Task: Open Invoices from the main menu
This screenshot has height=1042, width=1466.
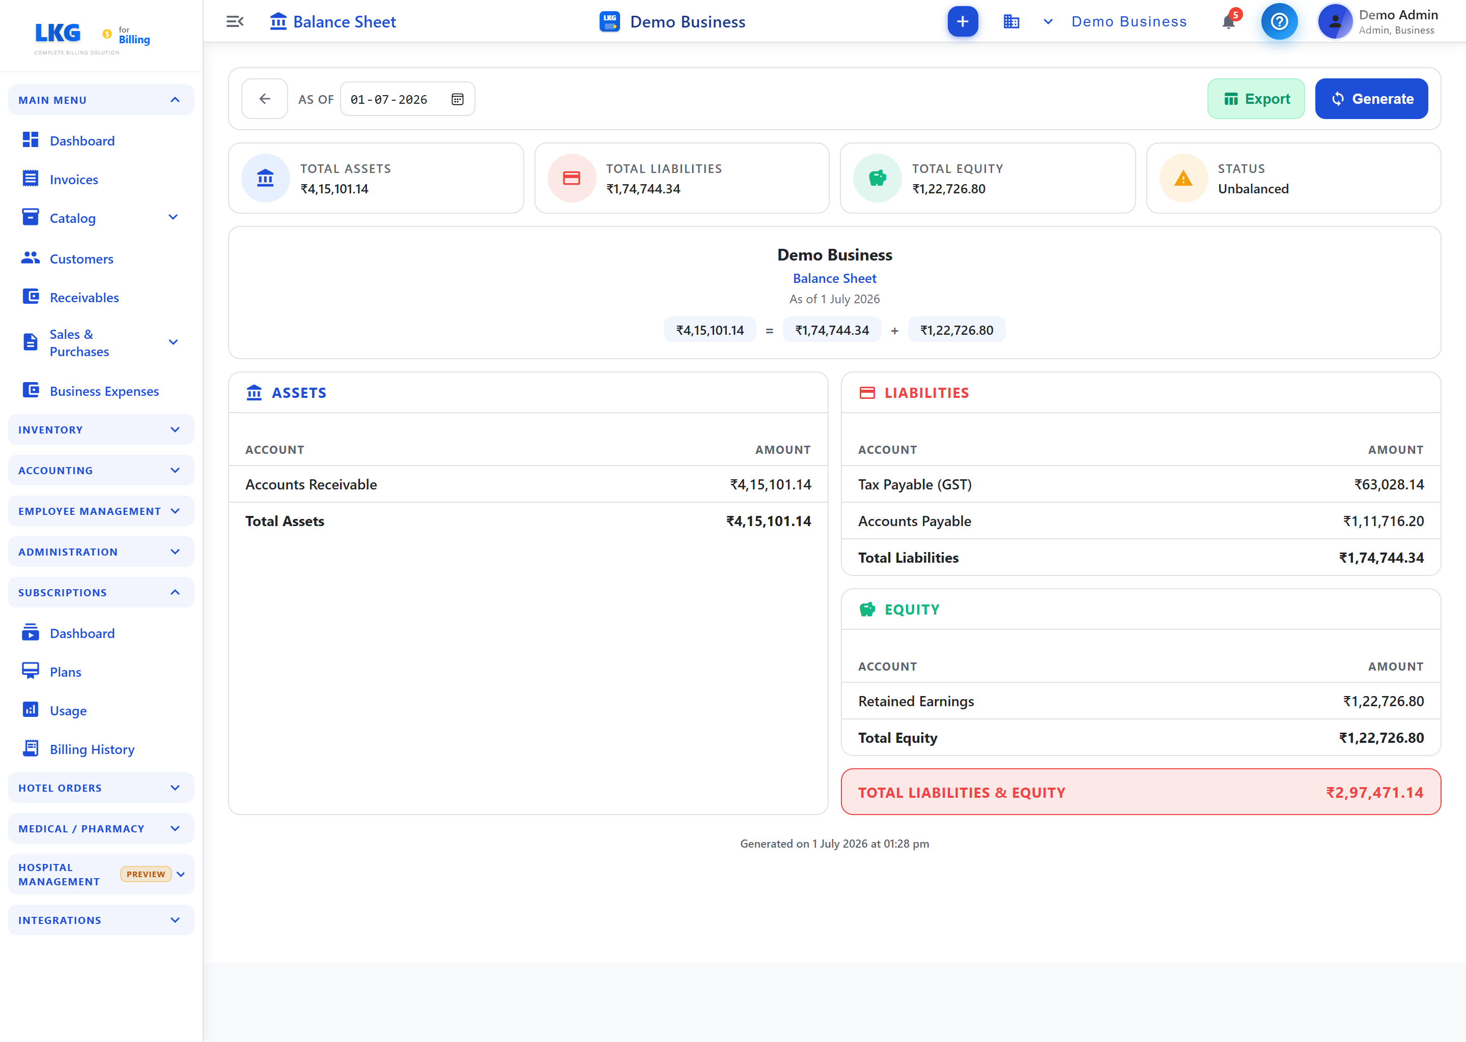Action: coord(74,180)
